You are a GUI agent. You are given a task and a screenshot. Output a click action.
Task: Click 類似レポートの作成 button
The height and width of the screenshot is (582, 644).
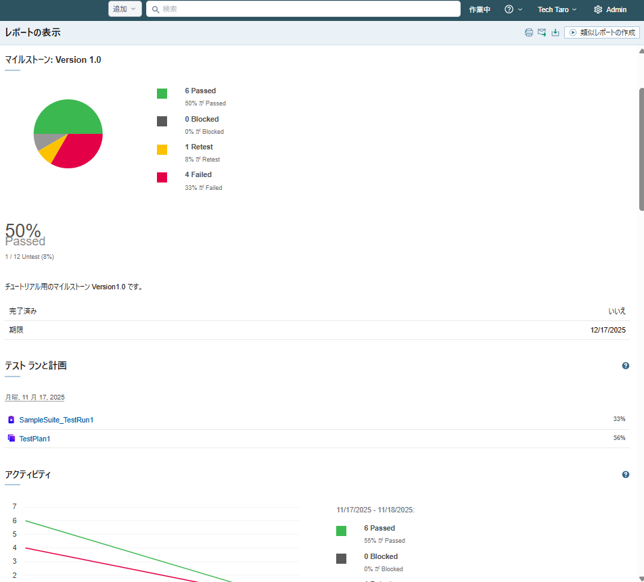point(601,32)
